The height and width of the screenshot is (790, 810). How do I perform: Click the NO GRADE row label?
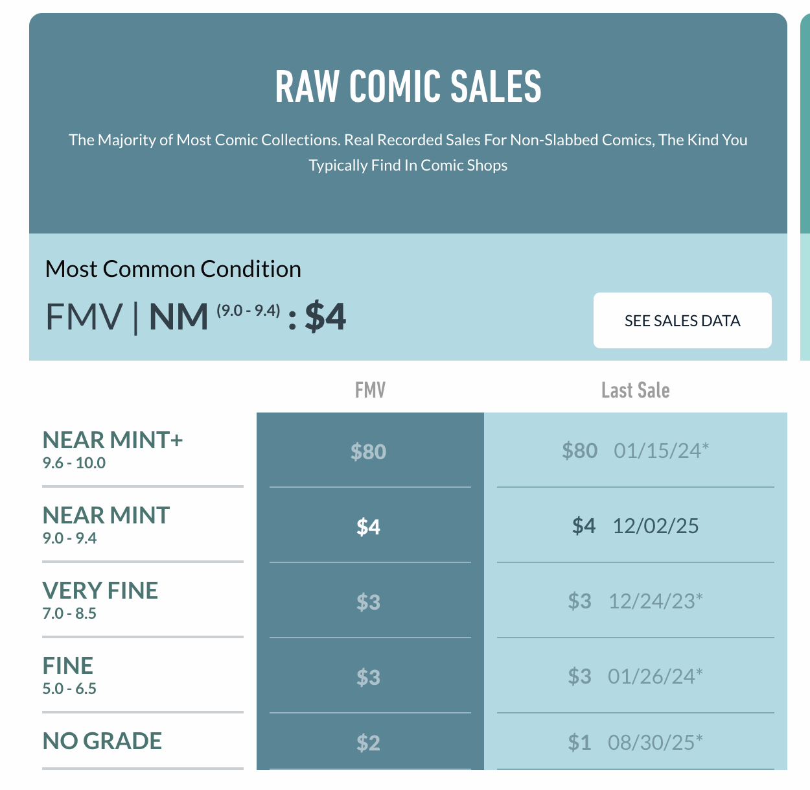(x=102, y=741)
